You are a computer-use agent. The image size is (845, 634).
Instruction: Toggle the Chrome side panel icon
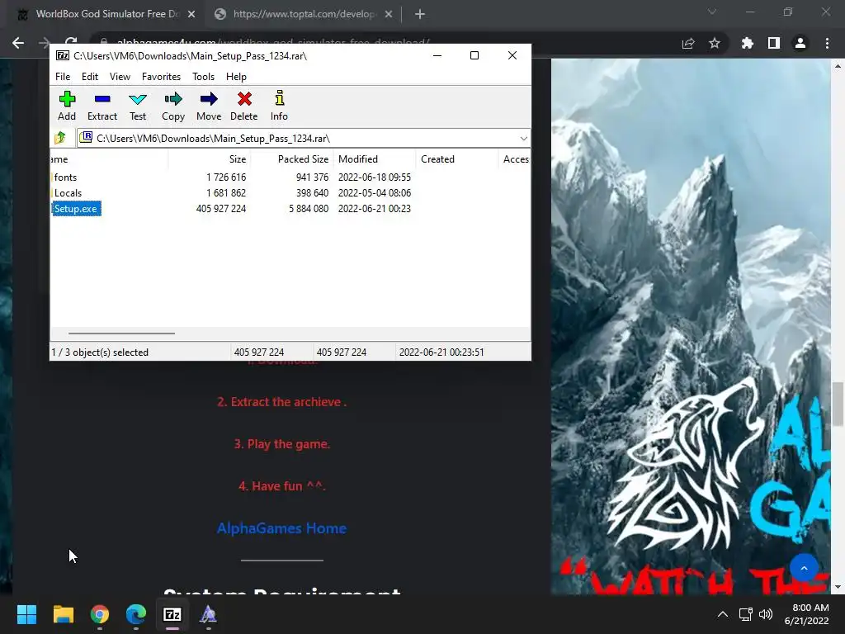coord(774,43)
